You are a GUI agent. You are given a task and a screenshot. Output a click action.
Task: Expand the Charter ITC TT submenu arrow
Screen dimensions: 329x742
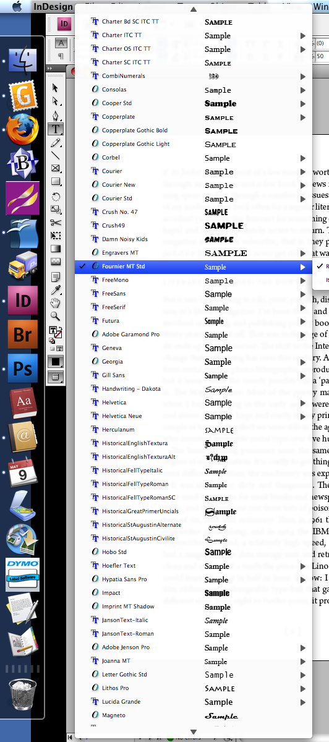click(303, 35)
